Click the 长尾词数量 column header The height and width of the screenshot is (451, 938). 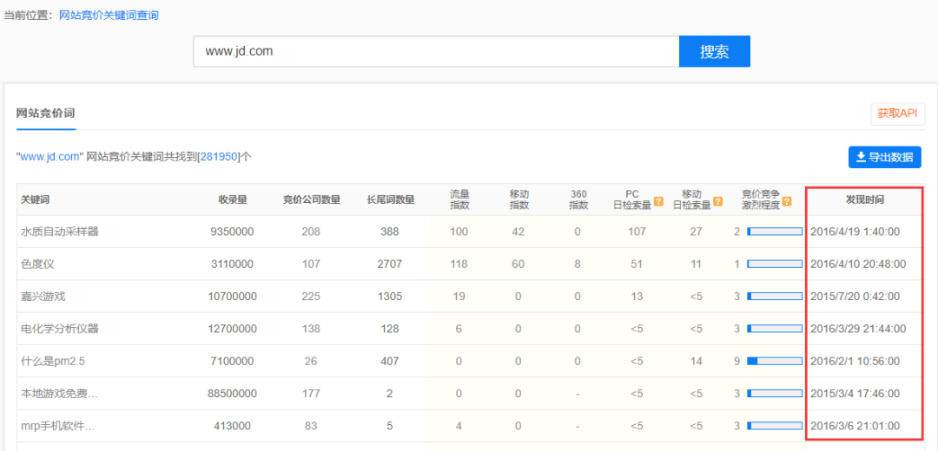[390, 200]
